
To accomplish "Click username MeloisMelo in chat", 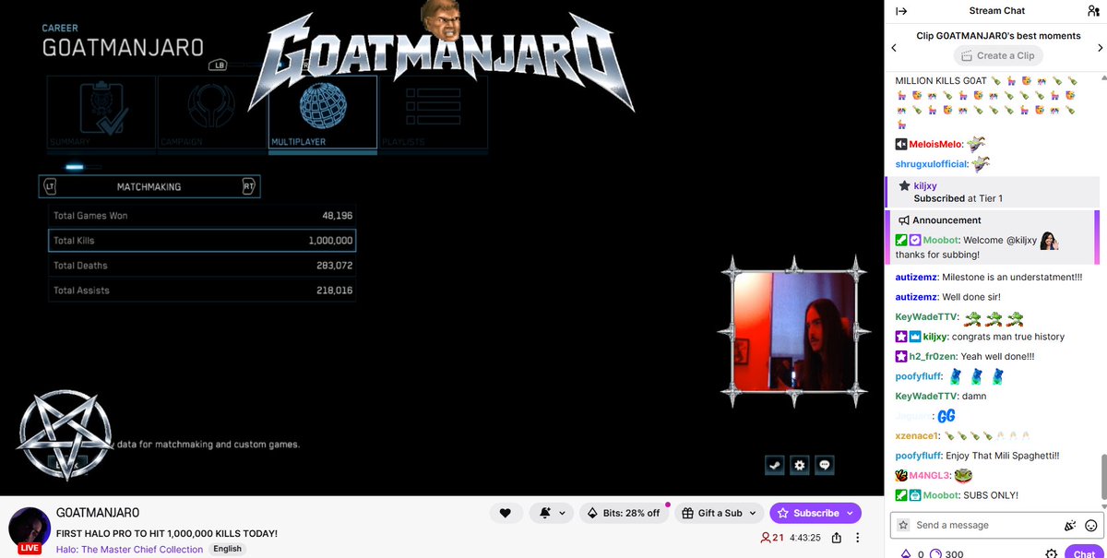I will coord(935,144).
